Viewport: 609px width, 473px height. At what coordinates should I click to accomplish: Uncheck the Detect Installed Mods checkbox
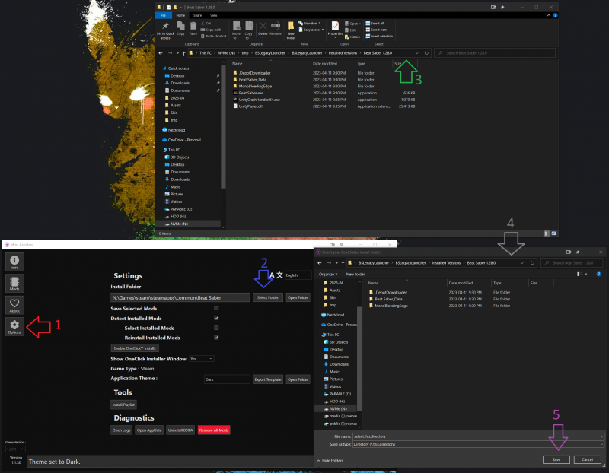pos(216,318)
